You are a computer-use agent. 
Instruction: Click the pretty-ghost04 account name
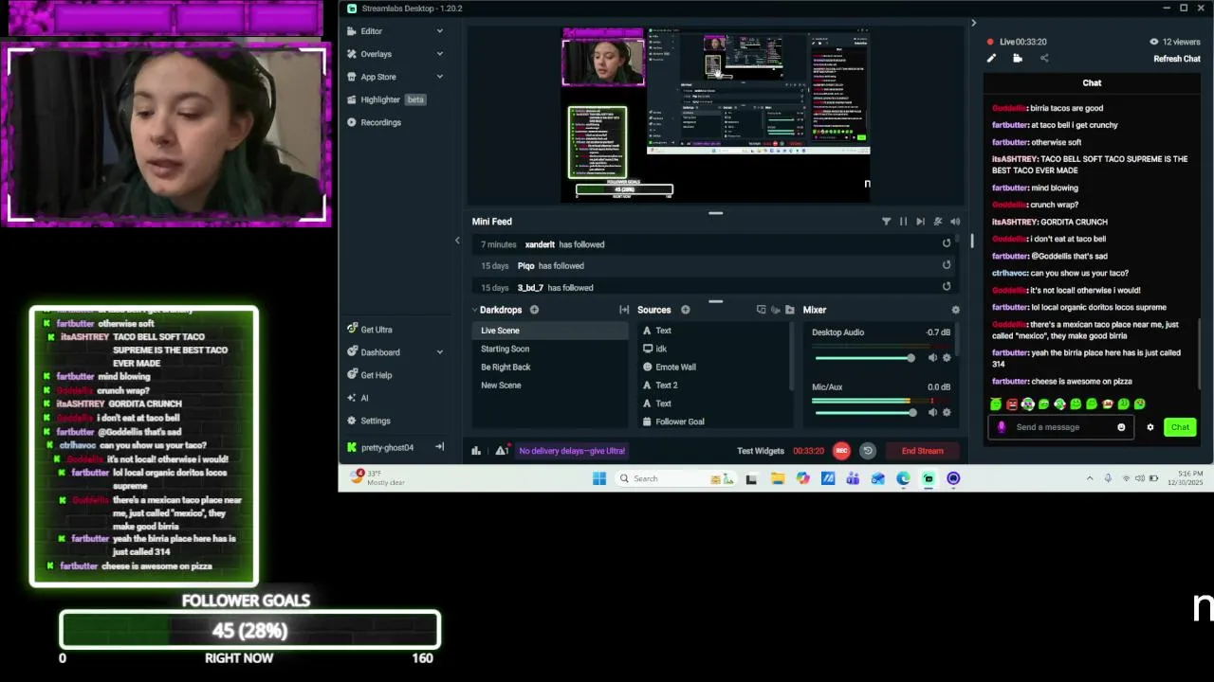pyautogui.click(x=387, y=447)
